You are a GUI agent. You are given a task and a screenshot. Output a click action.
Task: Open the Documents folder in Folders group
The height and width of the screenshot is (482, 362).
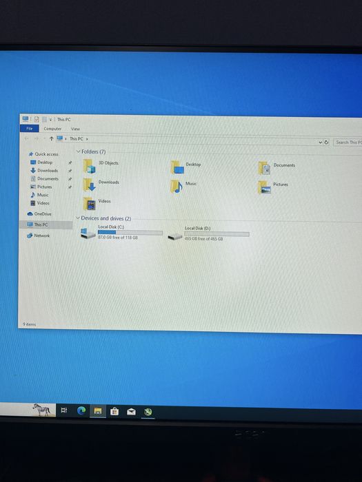tap(264, 168)
